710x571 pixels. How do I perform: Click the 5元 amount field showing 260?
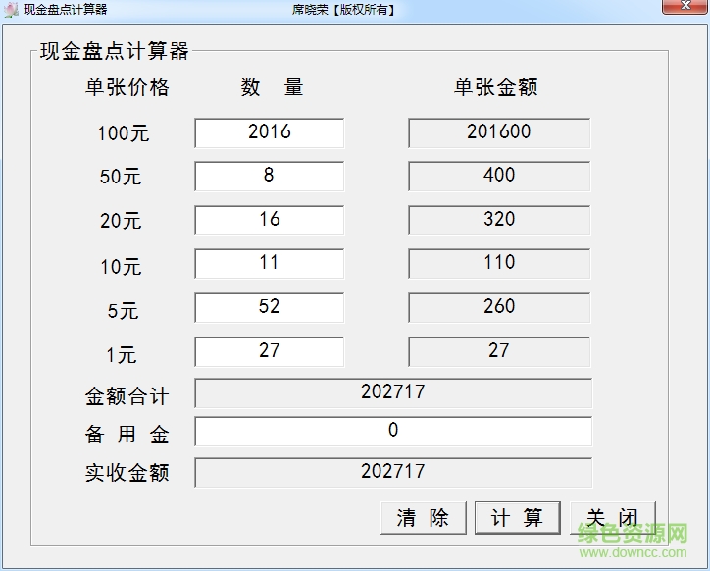coord(499,307)
